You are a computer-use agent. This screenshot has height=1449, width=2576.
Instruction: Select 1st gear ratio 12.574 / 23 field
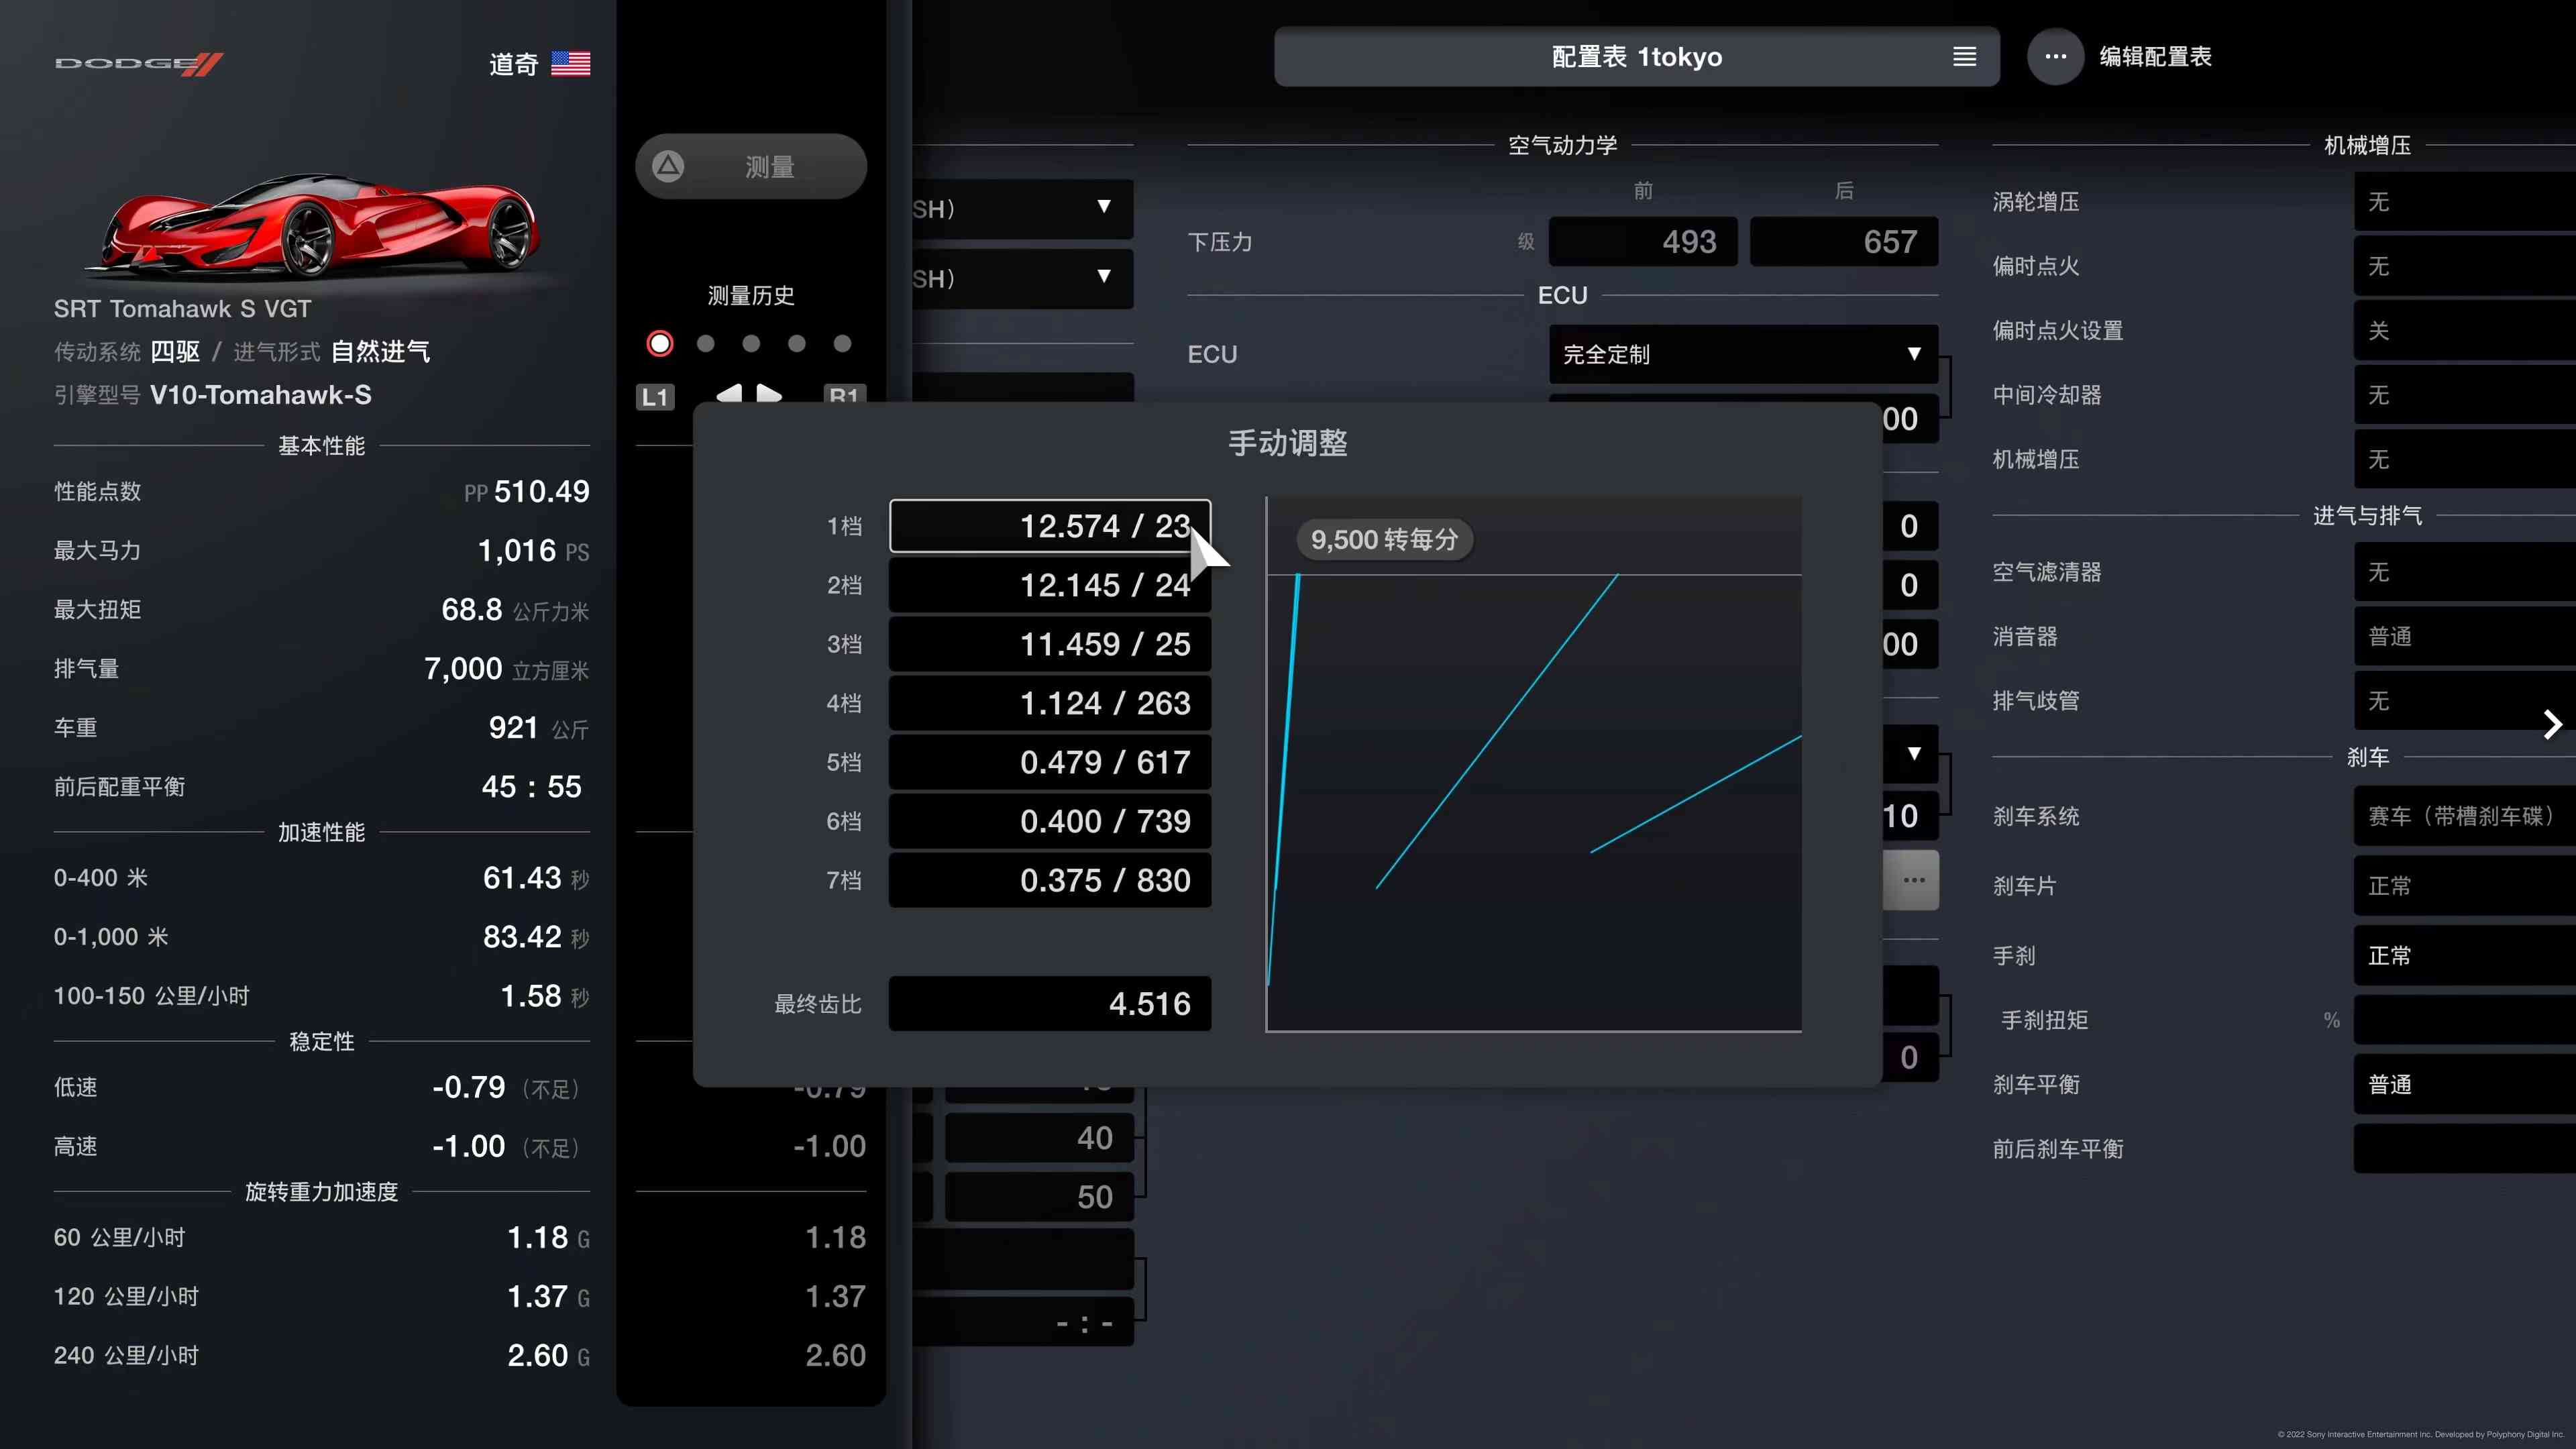click(1050, 526)
